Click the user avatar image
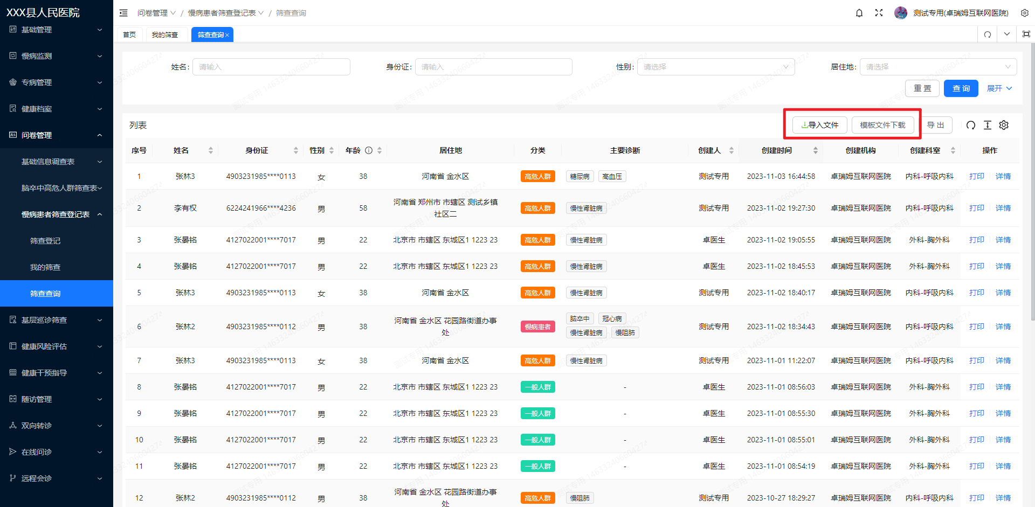 coord(900,13)
